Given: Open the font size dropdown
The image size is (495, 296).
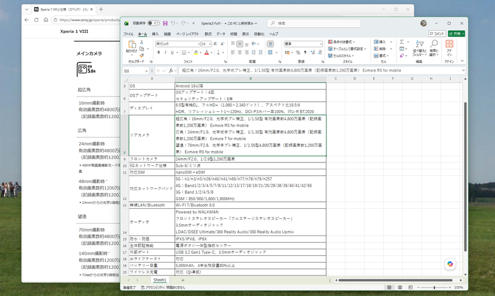Looking at the screenshot, I should coord(210,44).
